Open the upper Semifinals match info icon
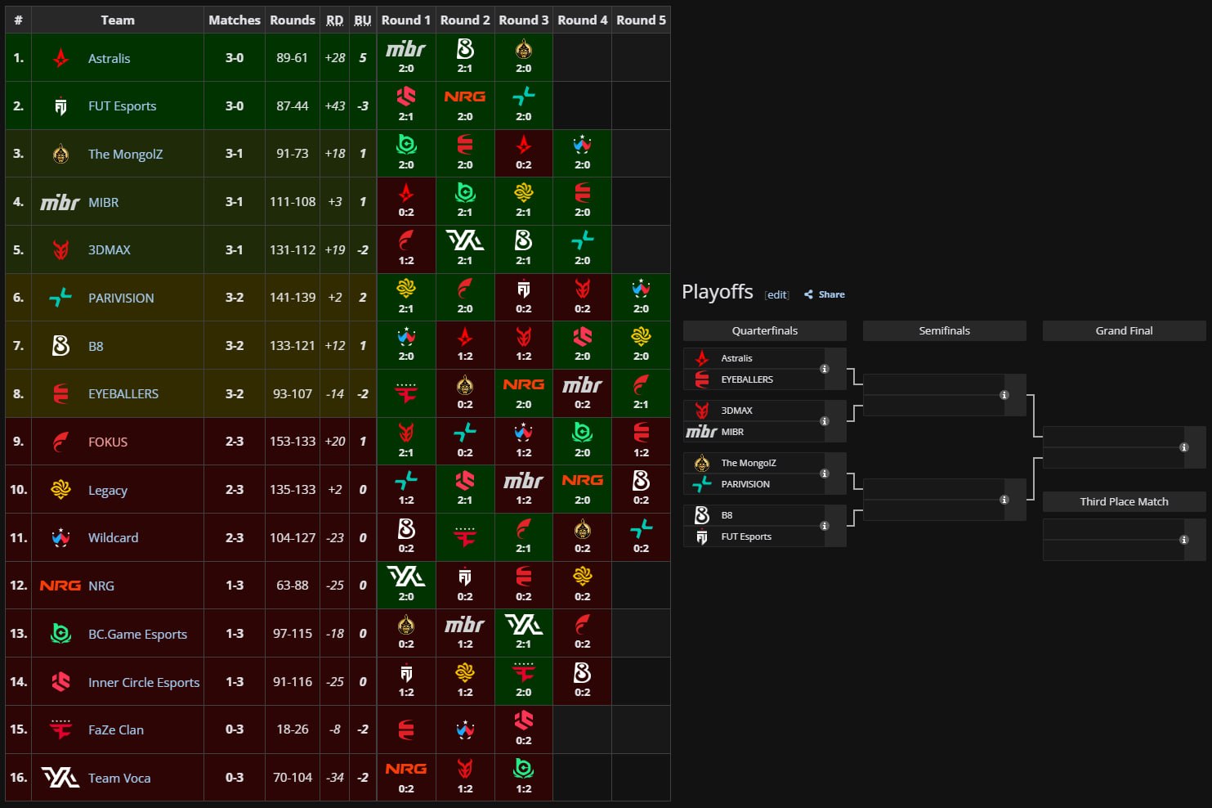 1004,395
